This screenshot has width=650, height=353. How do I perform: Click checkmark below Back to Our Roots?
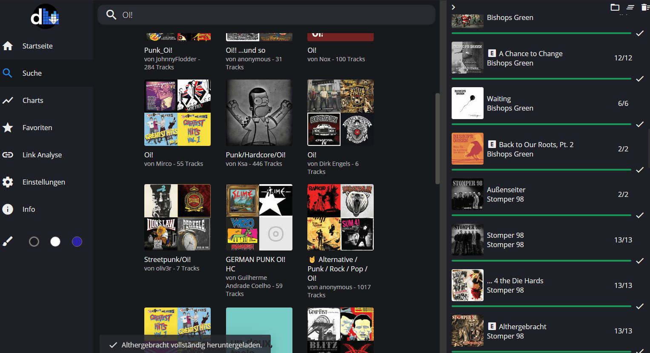tap(640, 170)
